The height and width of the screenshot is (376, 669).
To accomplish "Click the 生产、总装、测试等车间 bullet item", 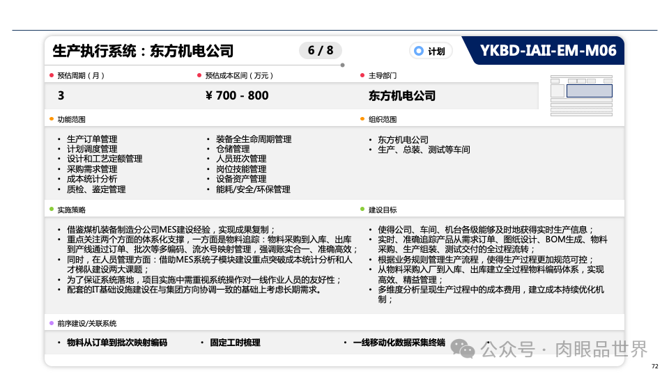I will click(x=424, y=150).
